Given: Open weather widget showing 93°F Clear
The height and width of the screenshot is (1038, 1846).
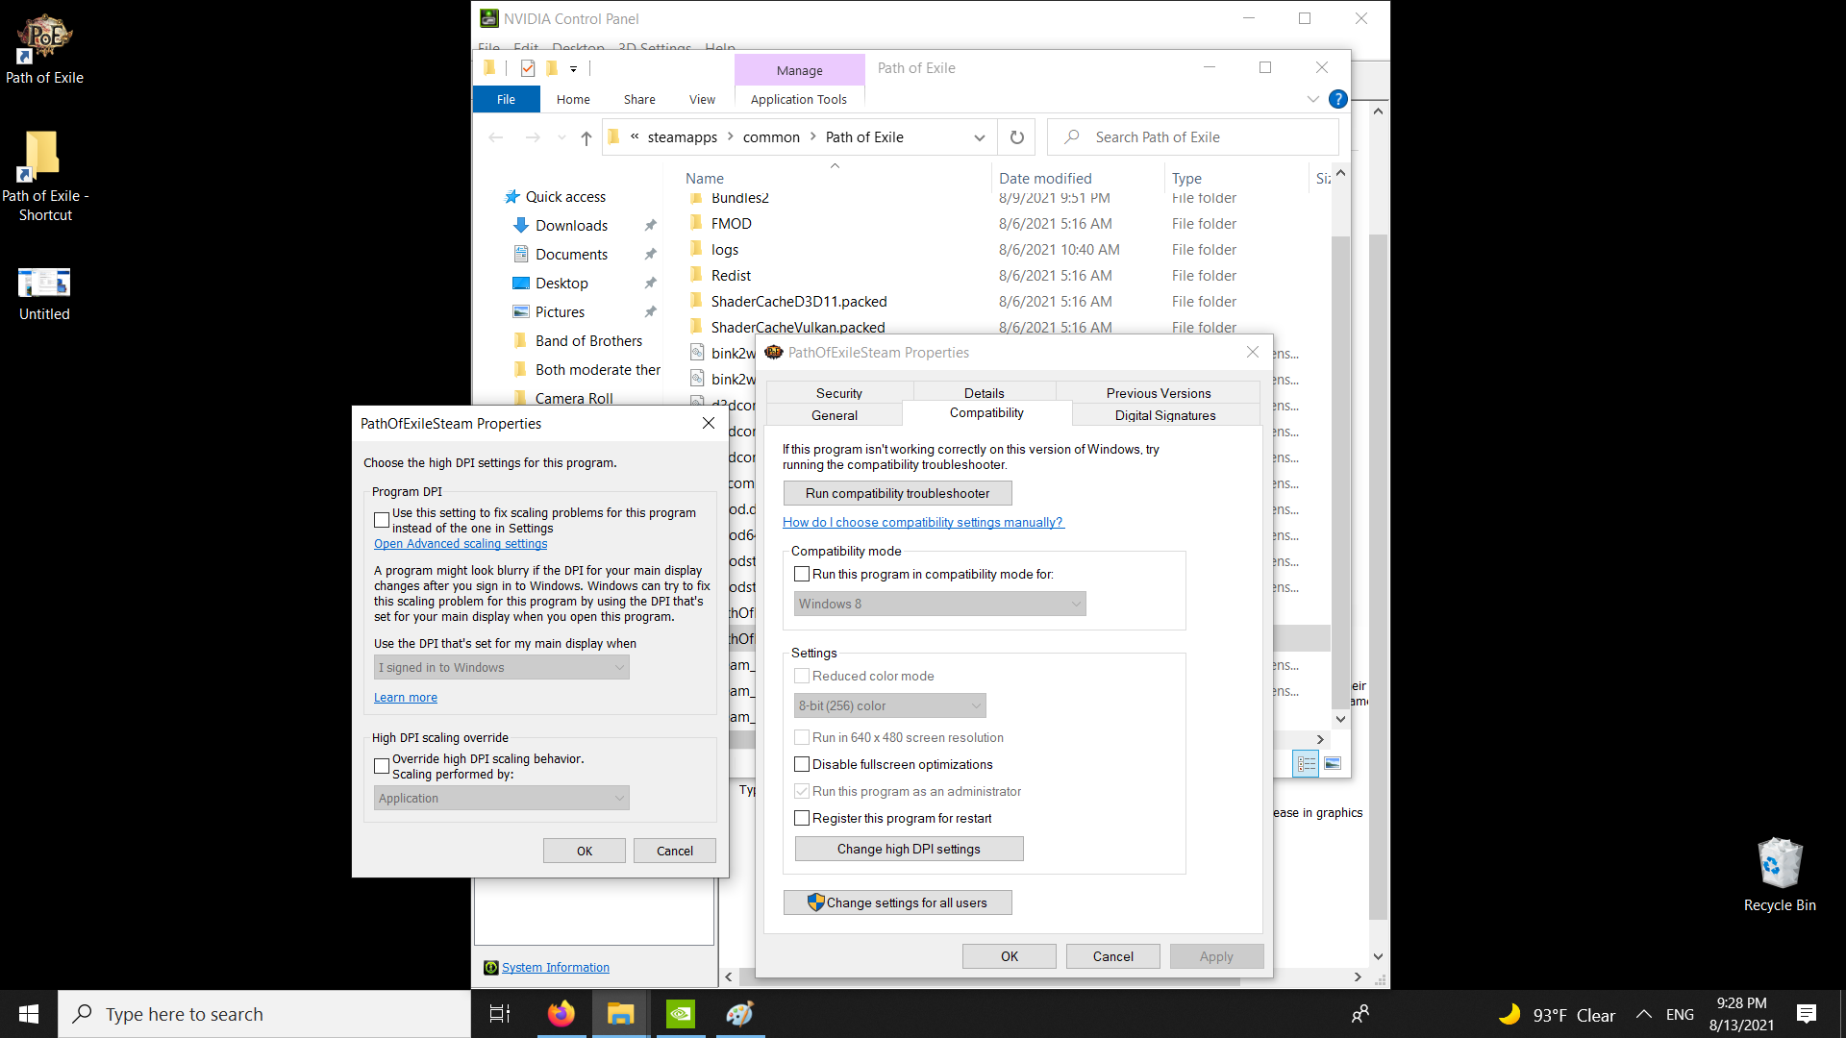Looking at the screenshot, I should [x=1557, y=1015].
